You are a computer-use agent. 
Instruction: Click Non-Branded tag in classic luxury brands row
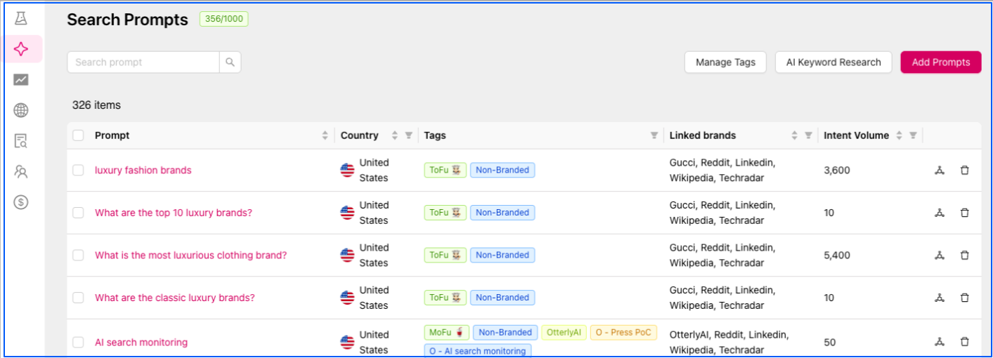[502, 298]
